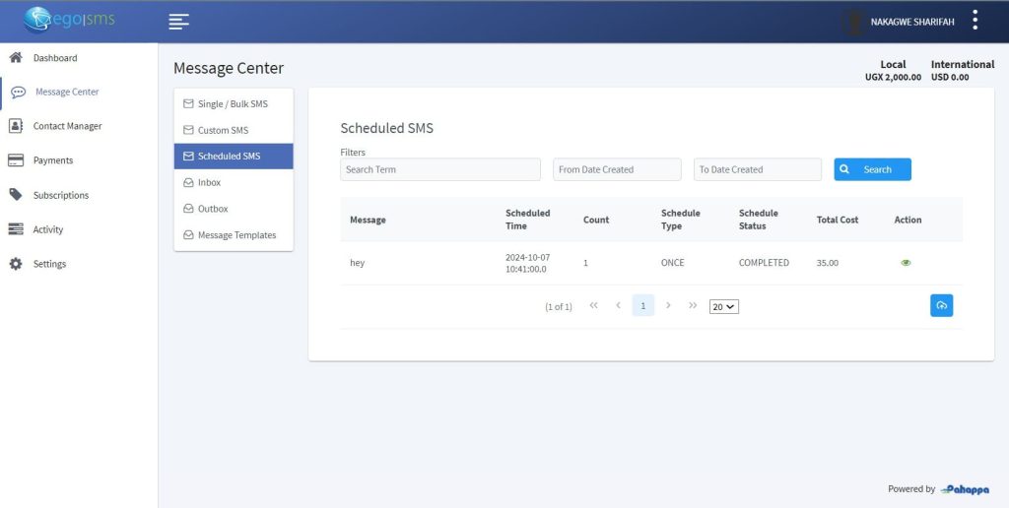Click inside the Search Term field
1009x508 pixels.
pos(440,169)
